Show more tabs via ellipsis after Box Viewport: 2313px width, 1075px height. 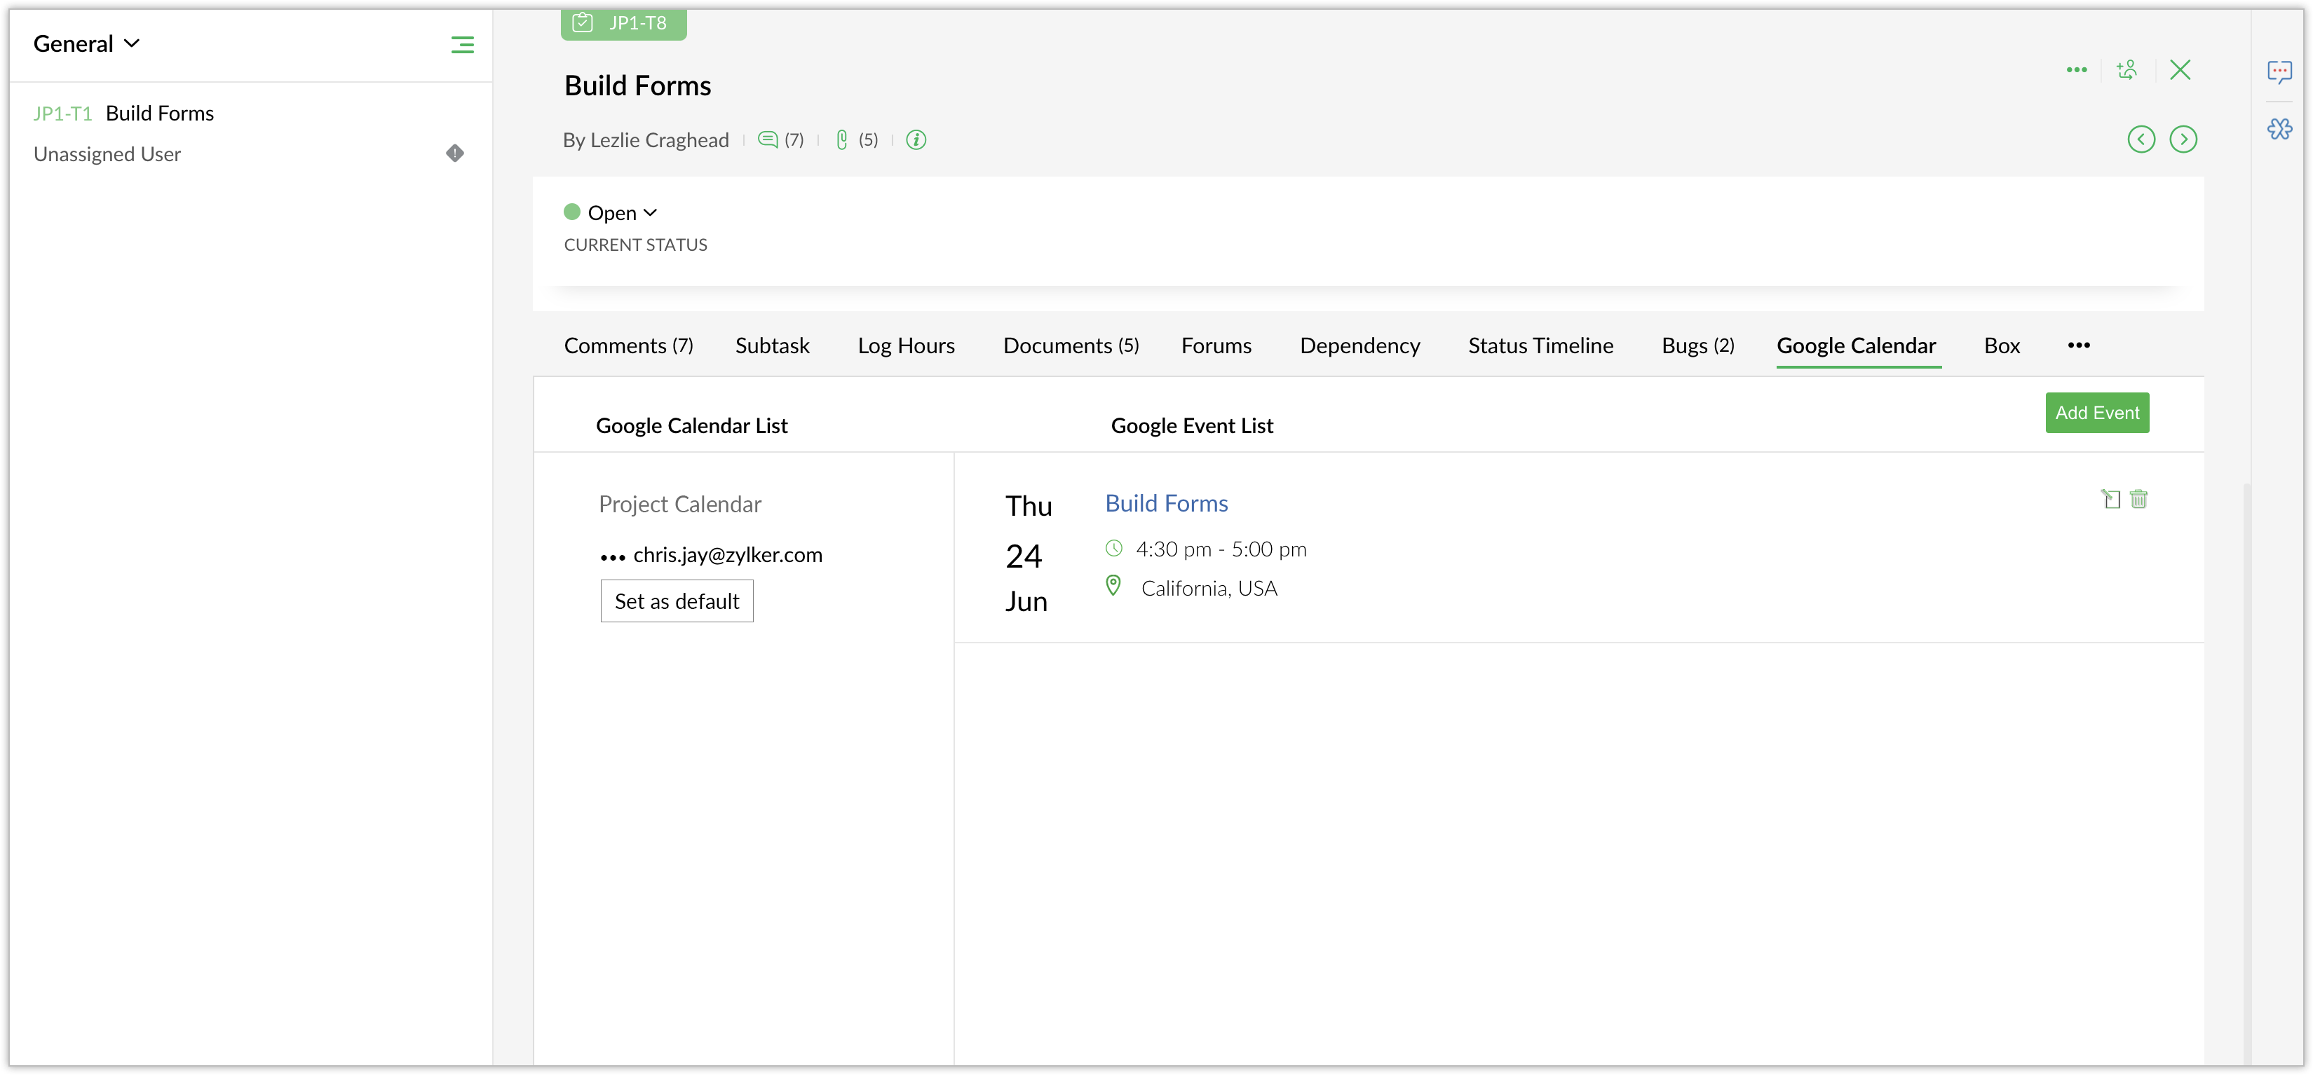2079,345
